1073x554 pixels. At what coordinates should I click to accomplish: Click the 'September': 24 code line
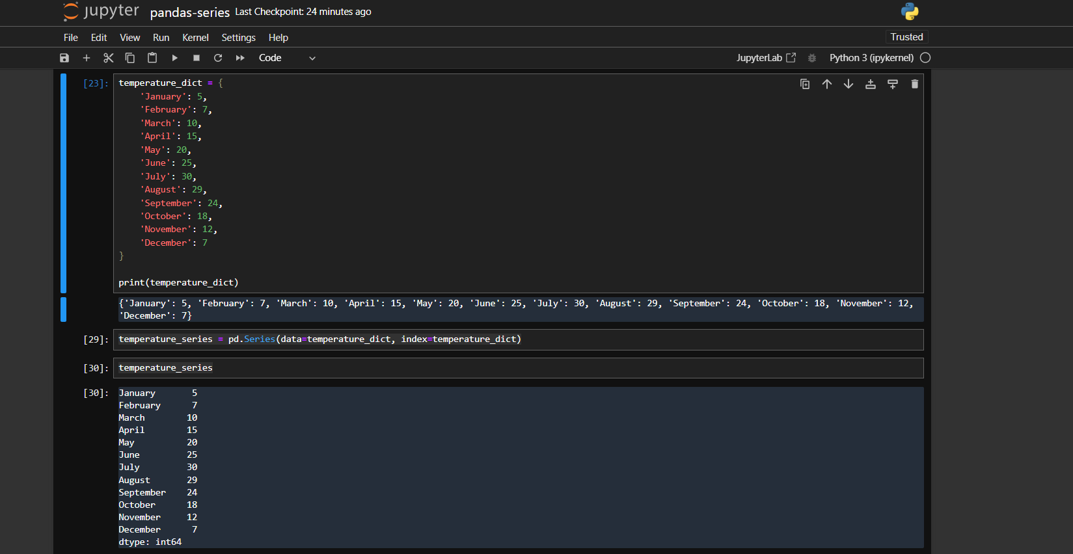(181, 203)
